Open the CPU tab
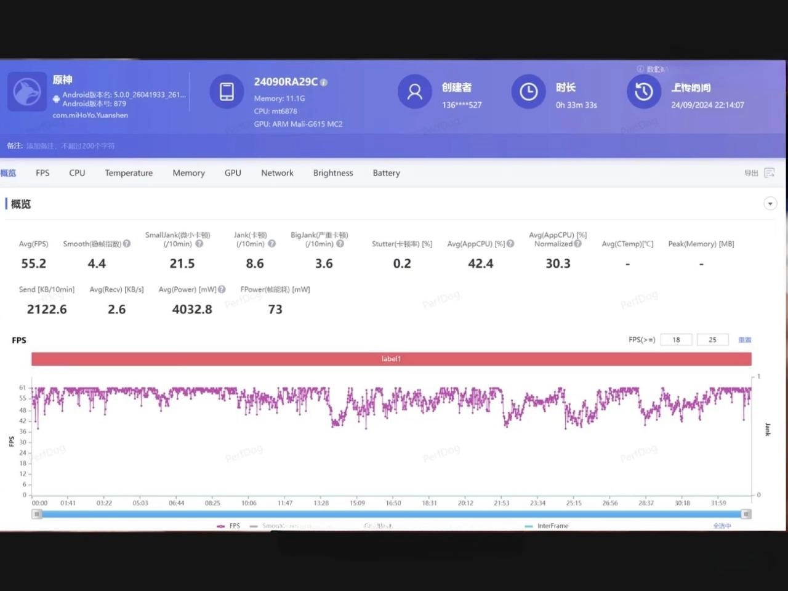788x591 pixels. tap(77, 173)
